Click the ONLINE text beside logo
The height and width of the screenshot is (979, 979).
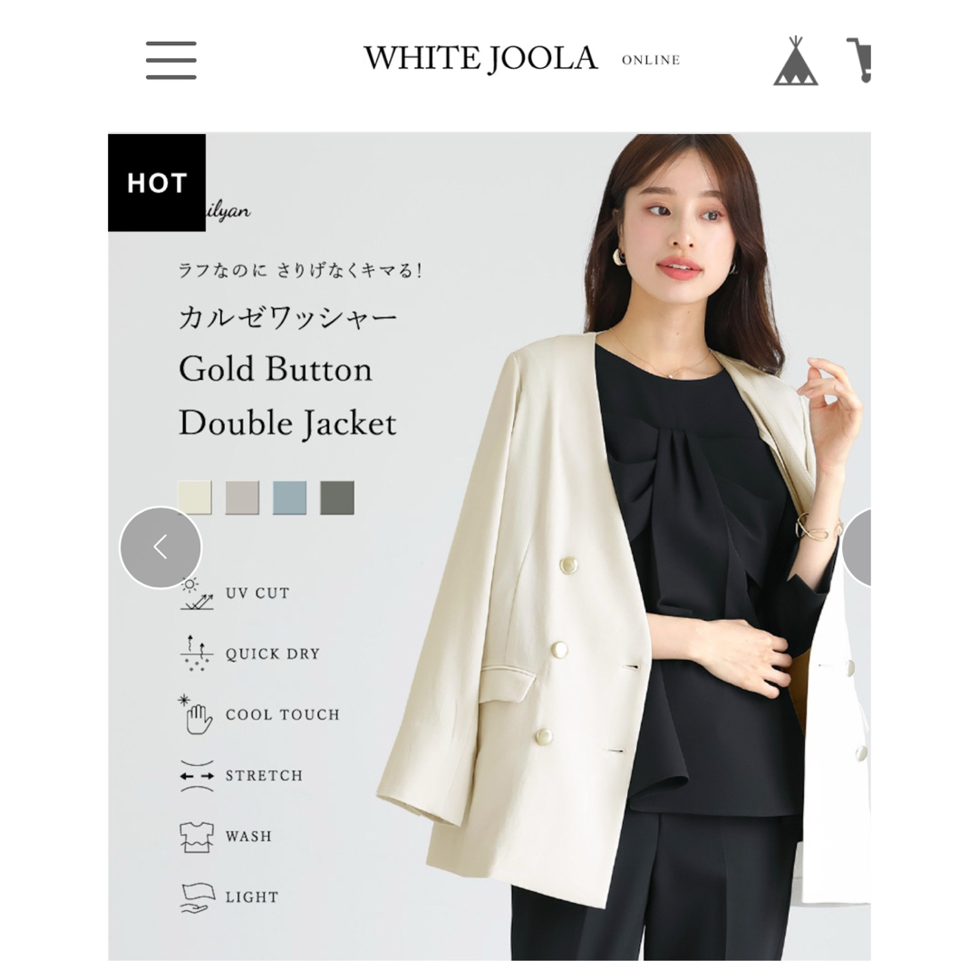651,60
